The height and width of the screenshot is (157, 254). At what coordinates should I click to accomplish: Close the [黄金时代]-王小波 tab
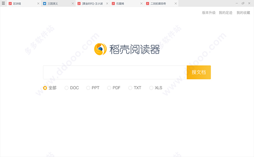[107, 3]
